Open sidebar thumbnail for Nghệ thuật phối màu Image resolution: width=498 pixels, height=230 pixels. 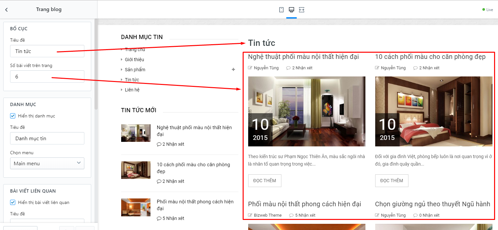pos(136,133)
